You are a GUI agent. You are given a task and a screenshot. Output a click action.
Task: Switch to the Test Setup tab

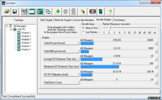click(119, 20)
